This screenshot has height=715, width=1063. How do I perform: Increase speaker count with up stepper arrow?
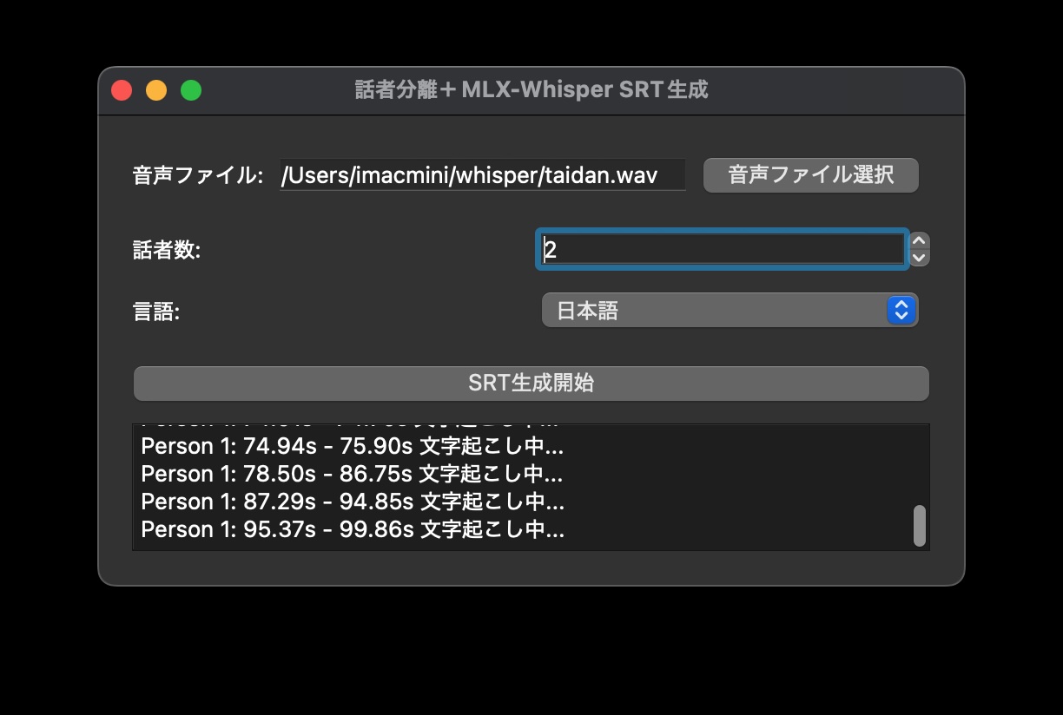coord(920,242)
